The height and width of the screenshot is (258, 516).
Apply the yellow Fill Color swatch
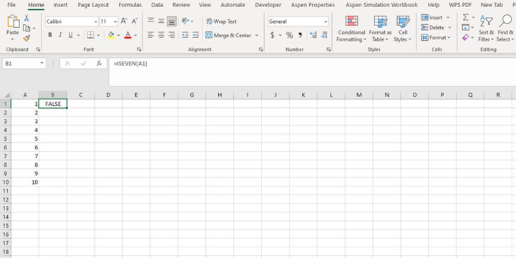click(111, 35)
